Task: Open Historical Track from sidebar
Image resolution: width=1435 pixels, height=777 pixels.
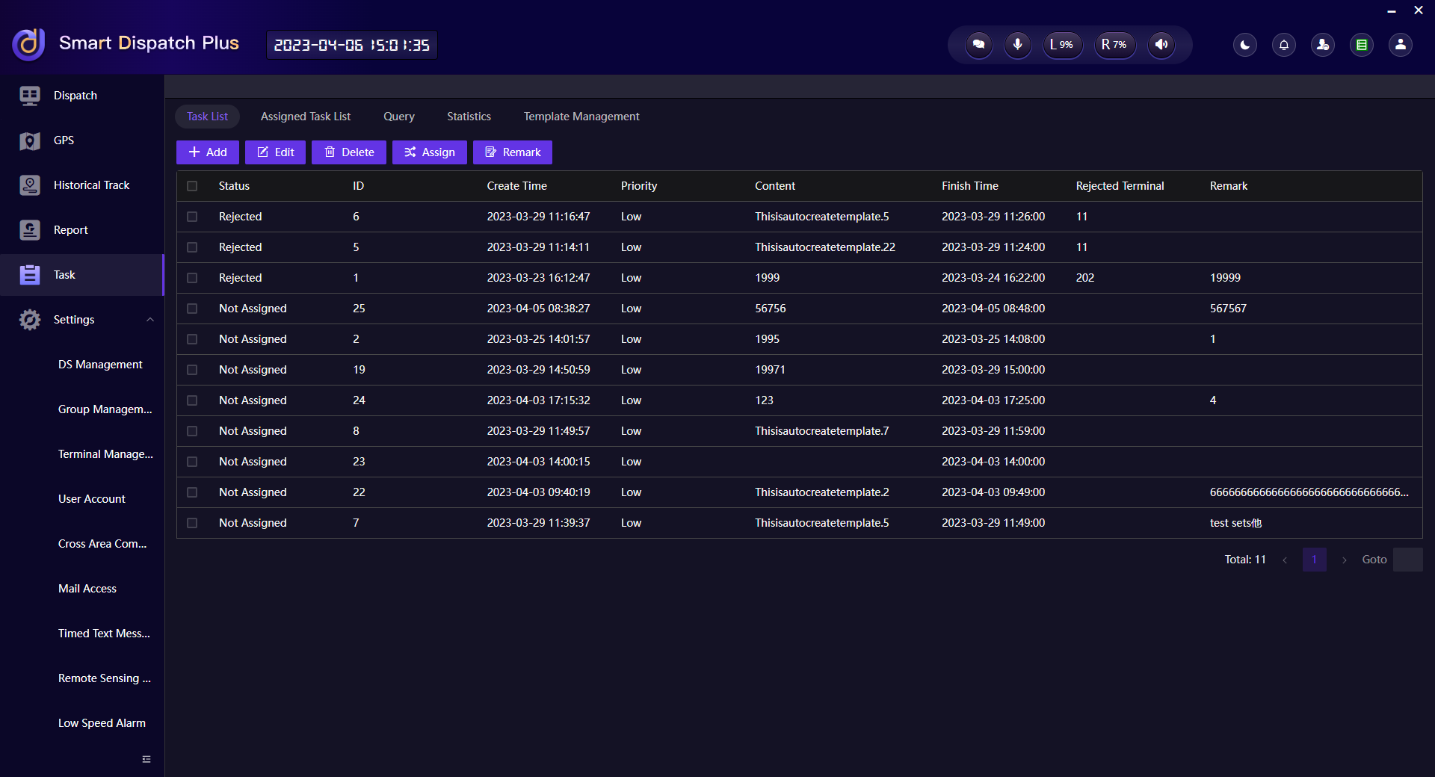Action: [91, 185]
